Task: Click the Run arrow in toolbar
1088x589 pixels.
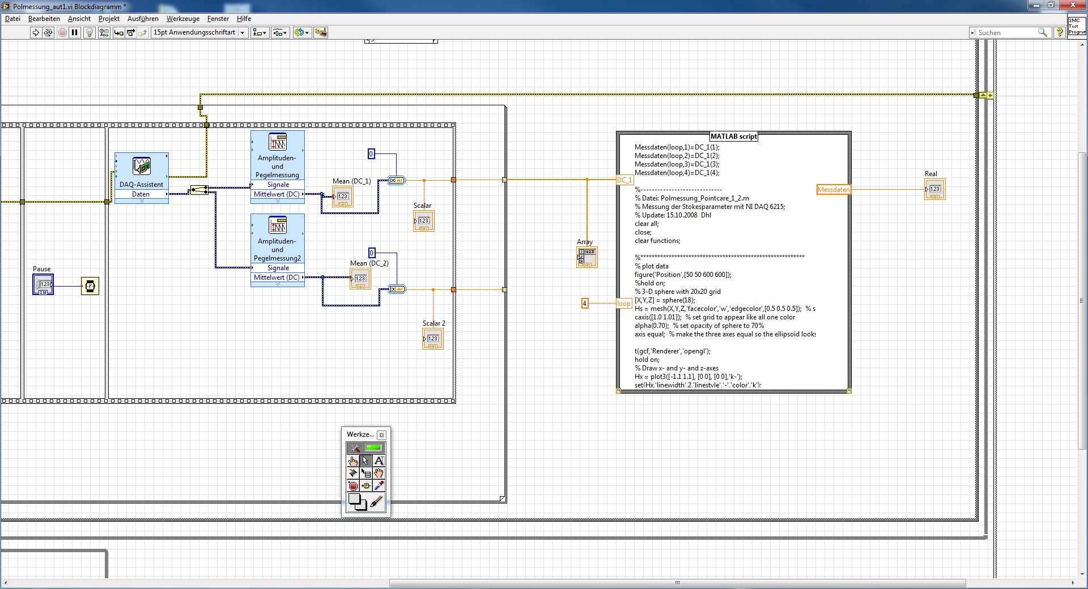Action: pyautogui.click(x=36, y=33)
